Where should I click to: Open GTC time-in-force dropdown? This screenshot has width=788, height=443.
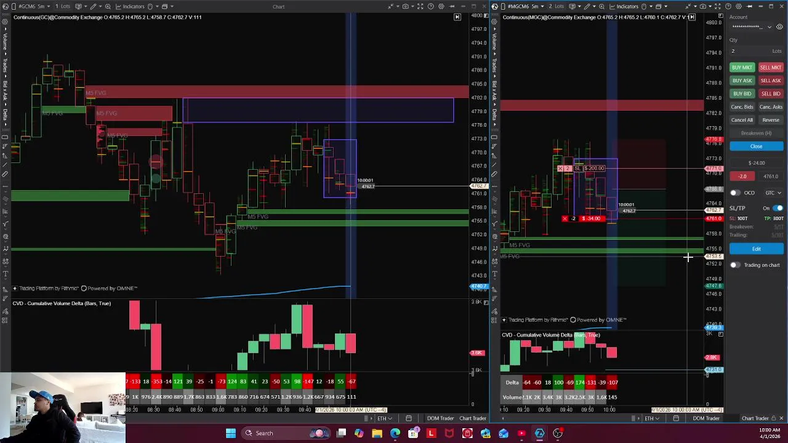[773, 193]
